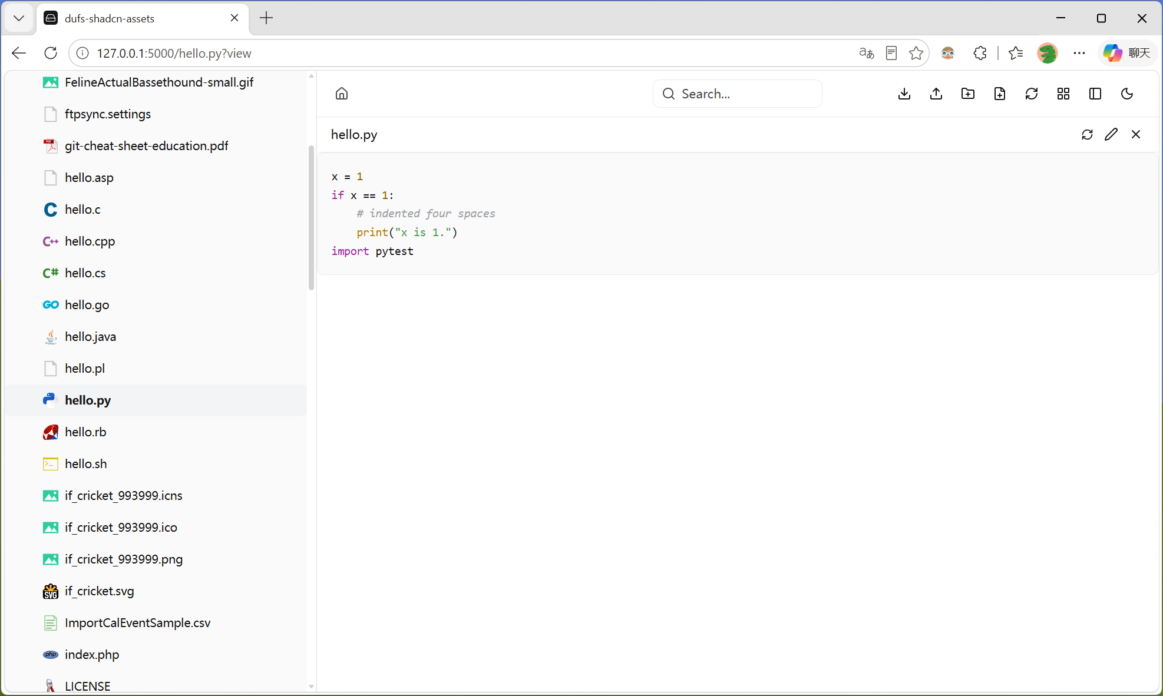Select highlighted hello.py entry
The height and width of the screenshot is (696, 1163).
click(156, 400)
